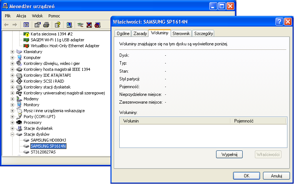297x187 pixels.
Task: Click the Procesory chip icon
Action: click(19, 122)
